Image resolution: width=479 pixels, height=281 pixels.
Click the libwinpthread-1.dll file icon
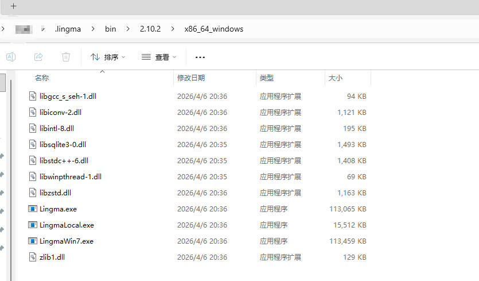33,176
